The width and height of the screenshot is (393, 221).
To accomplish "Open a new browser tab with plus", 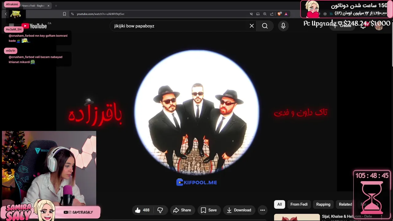I will click(x=56, y=6).
